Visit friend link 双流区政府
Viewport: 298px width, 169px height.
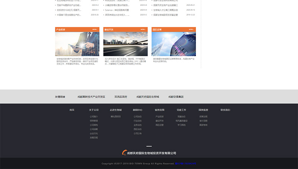point(121,97)
